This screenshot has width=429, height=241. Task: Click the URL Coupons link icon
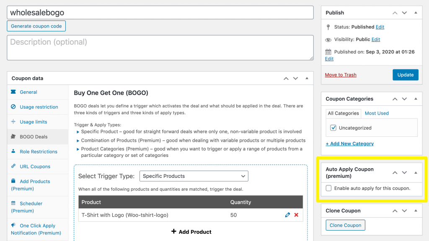coord(13,167)
